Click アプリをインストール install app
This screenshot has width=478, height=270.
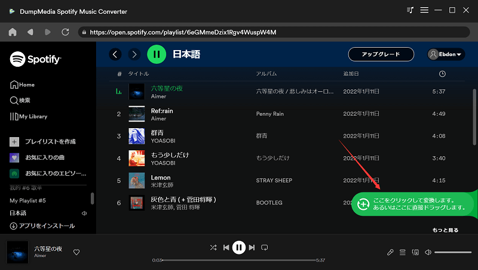click(42, 226)
